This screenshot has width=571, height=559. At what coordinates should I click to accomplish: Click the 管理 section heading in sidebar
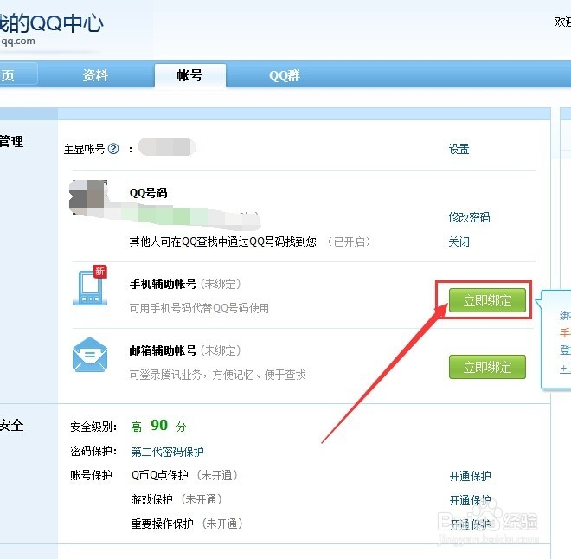11,141
